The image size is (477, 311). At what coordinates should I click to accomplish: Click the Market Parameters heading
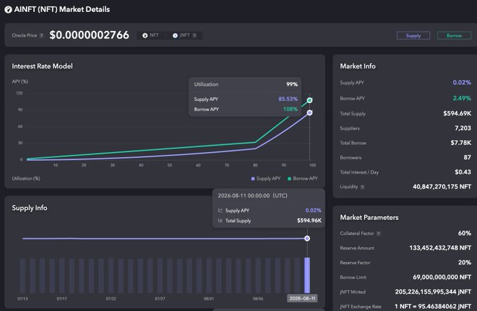[369, 217]
